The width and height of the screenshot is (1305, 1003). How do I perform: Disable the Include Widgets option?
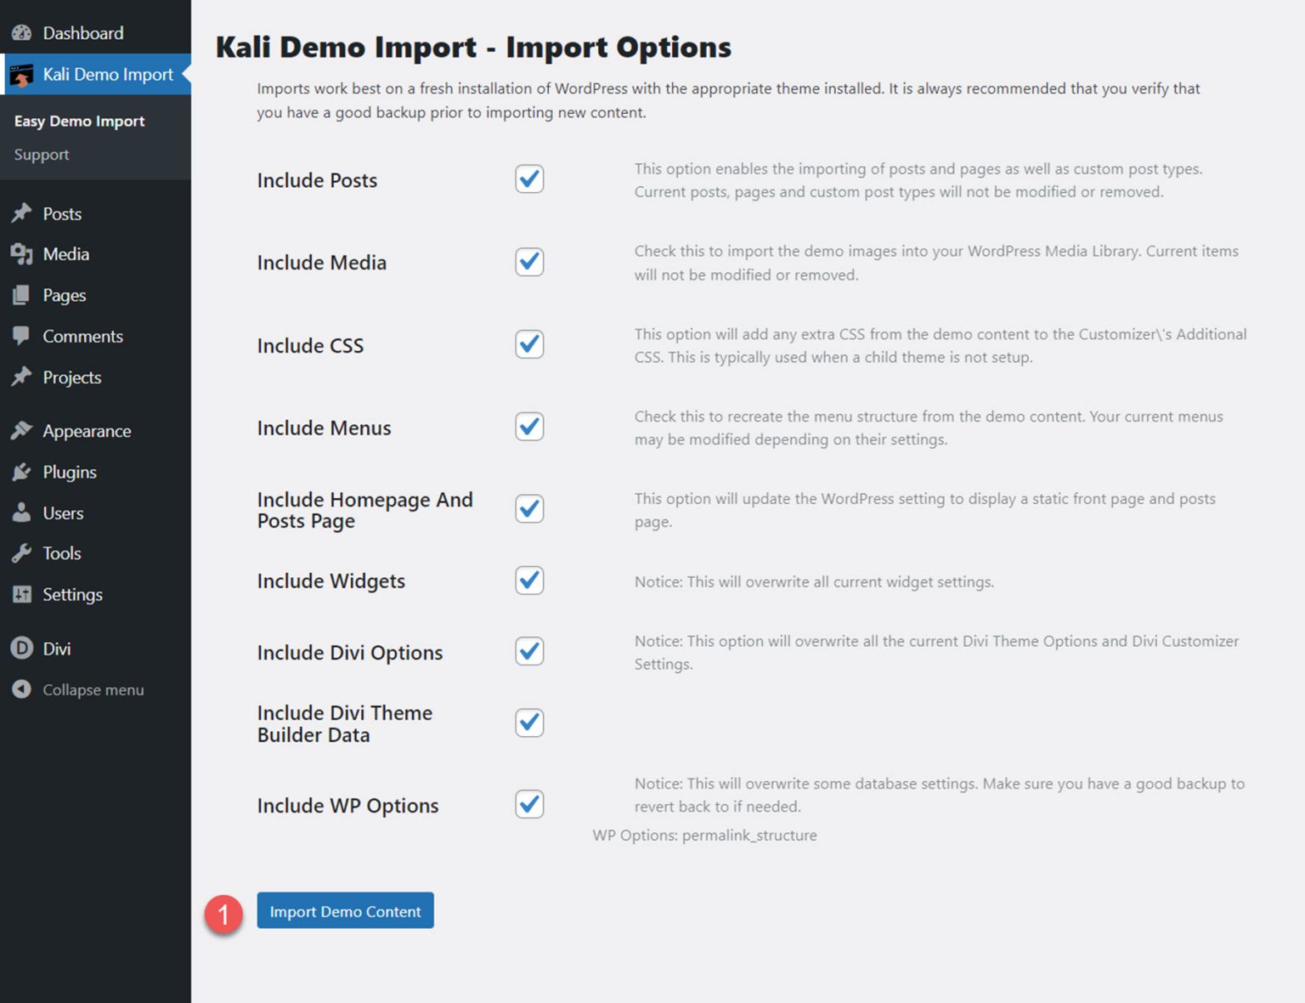[x=528, y=581]
